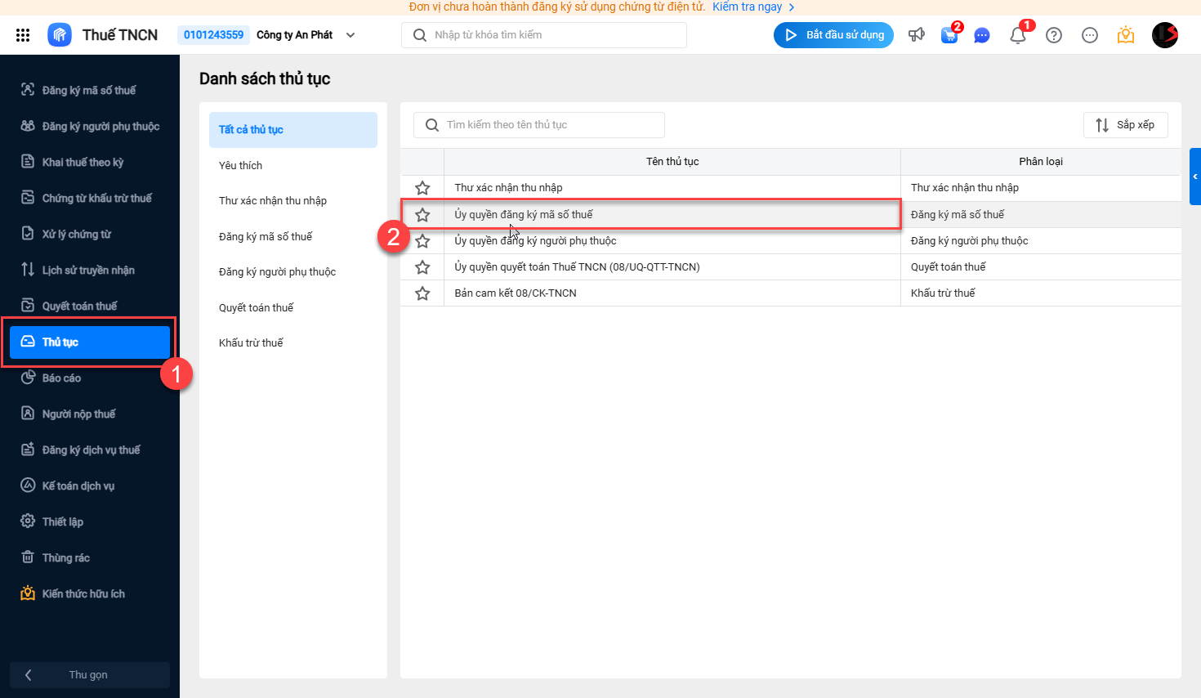Screen dimensions: 1201x698
Task: Open the notifications bell
Action: pyautogui.click(x=1018, y=35)
